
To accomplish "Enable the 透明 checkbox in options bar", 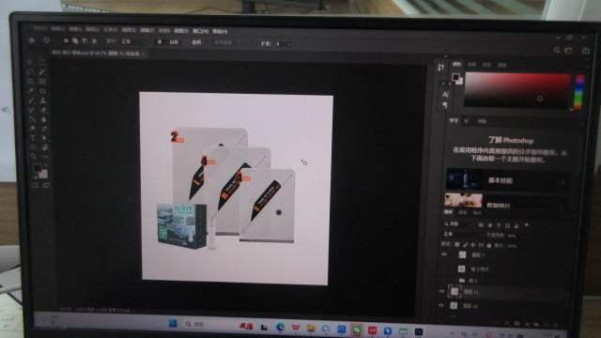I will point(188,42).
